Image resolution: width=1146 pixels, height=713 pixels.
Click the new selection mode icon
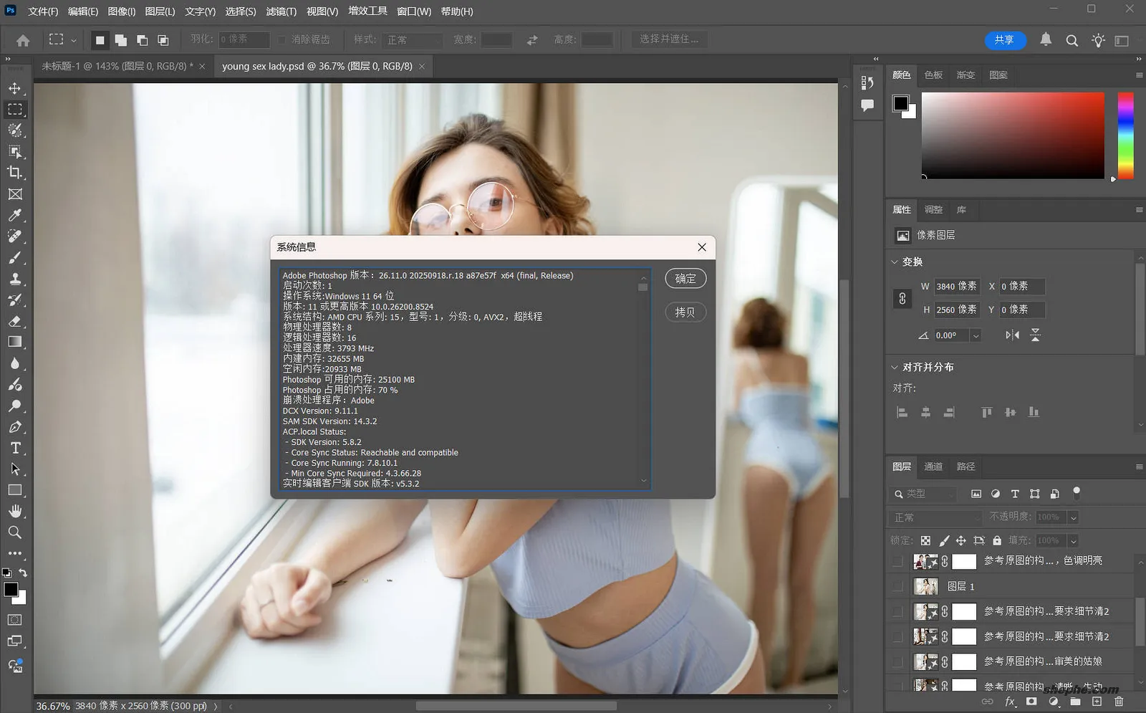pyautogui.click(x=100, y=40)
